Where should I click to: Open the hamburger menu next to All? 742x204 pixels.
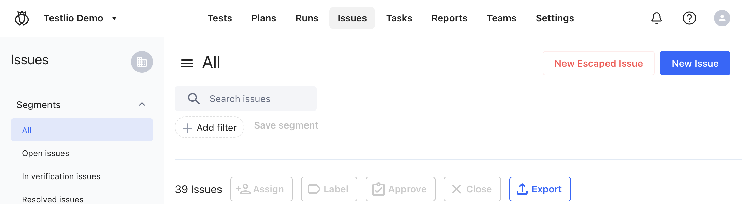(x=187, y=63)
